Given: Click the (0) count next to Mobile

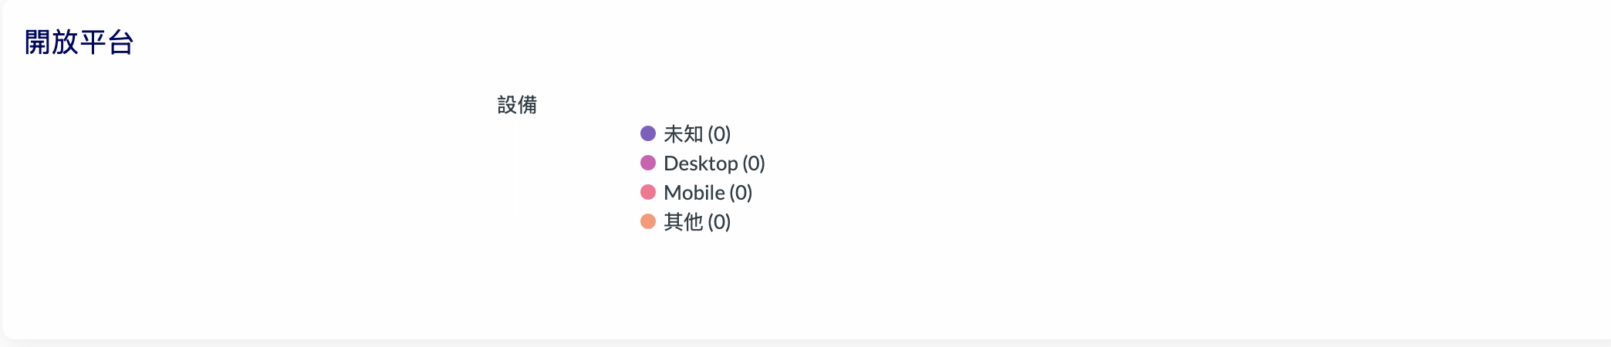Looking at the screenshot, I should [x=741, y=193].
